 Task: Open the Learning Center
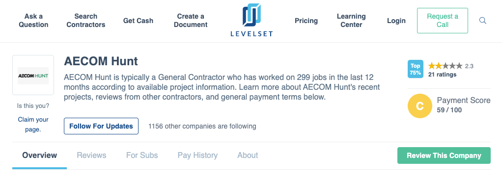[351, 21]
